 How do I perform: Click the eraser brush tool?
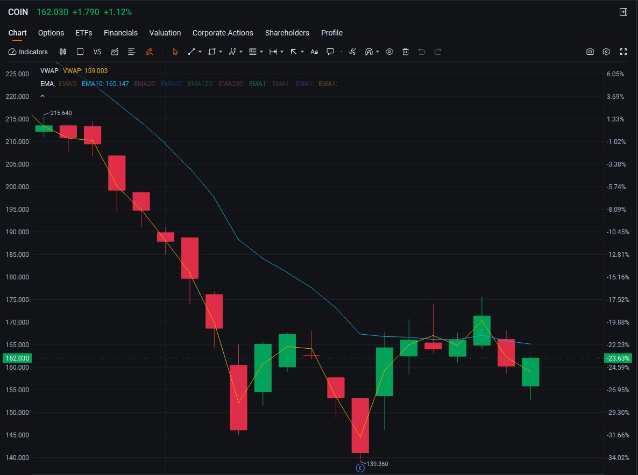[352, 52]
